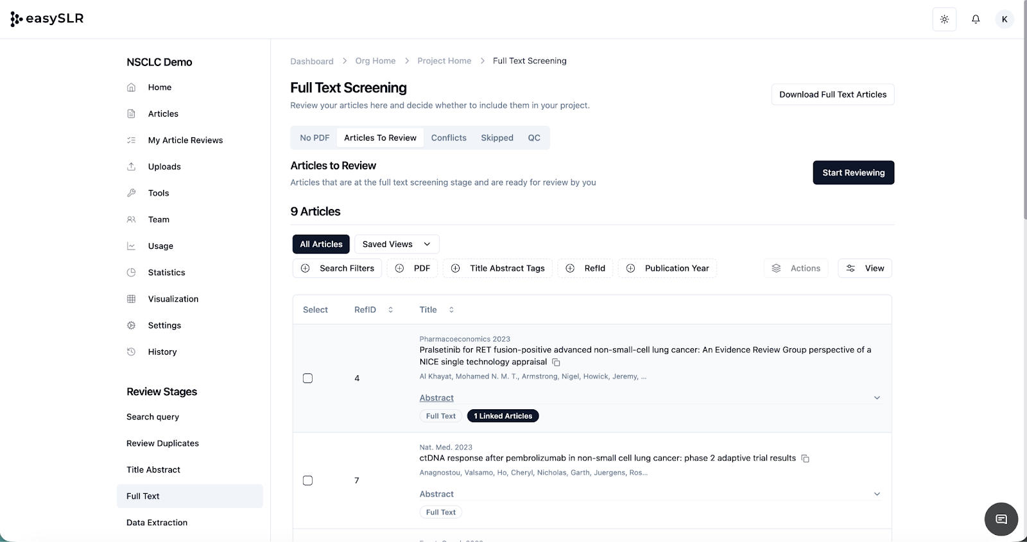Viewport: 1027px width, 542px height.
Task: Add a Publication Year filter
Action: (668, 268)
